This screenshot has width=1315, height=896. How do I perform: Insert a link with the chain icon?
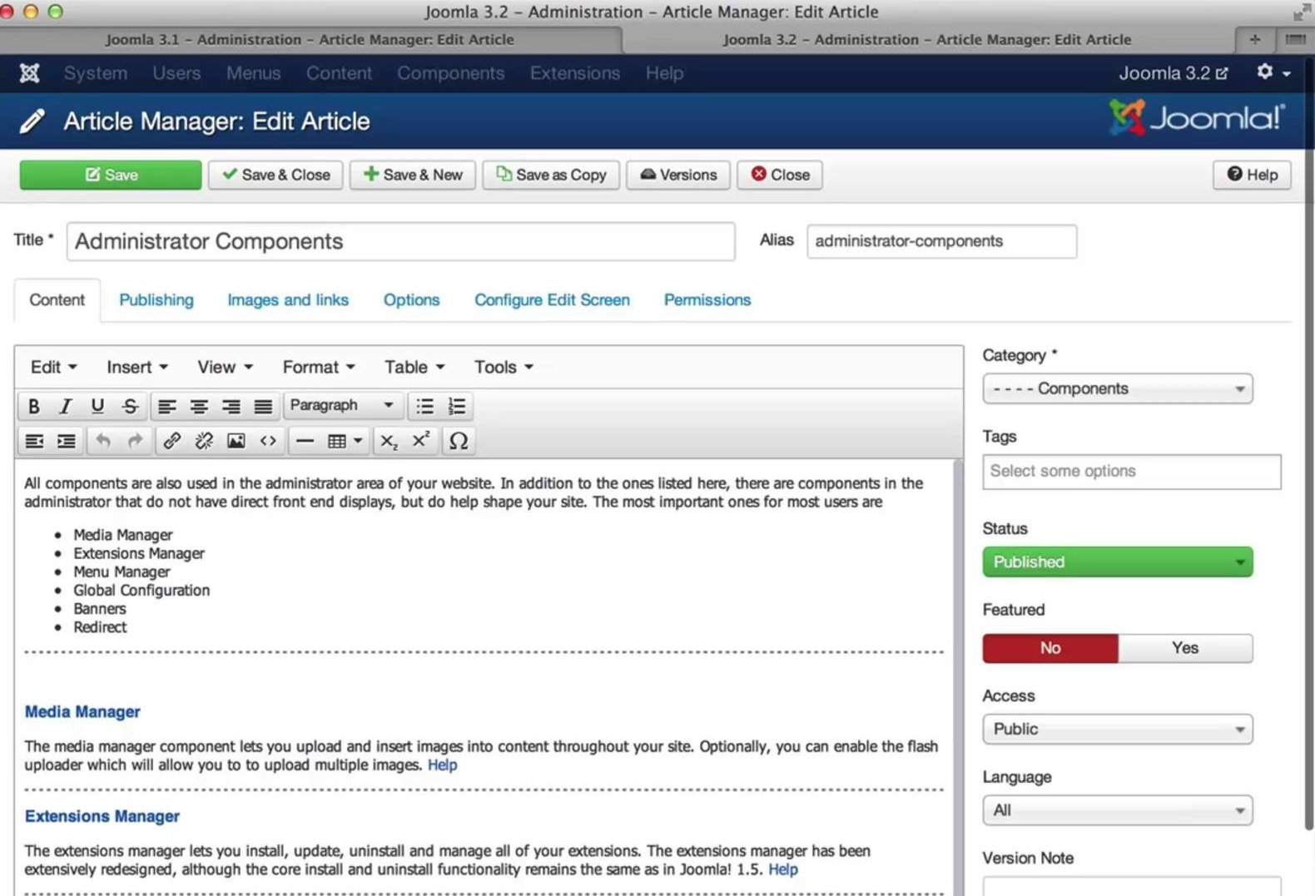coord(172,441)
